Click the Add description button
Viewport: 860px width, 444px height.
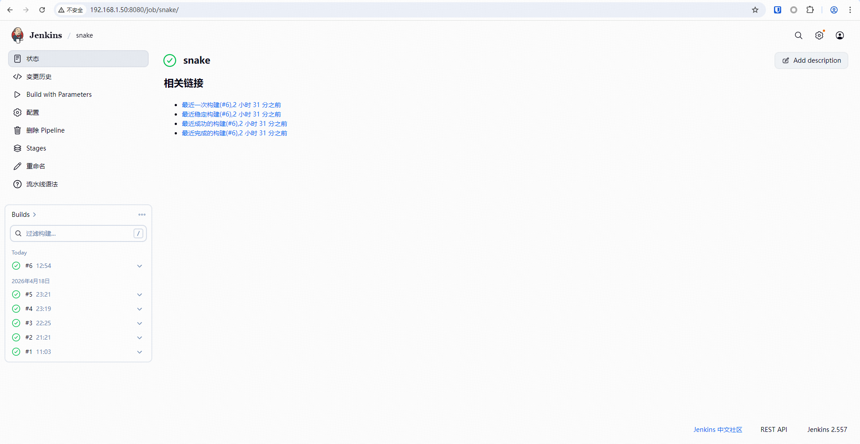[811, 60]
